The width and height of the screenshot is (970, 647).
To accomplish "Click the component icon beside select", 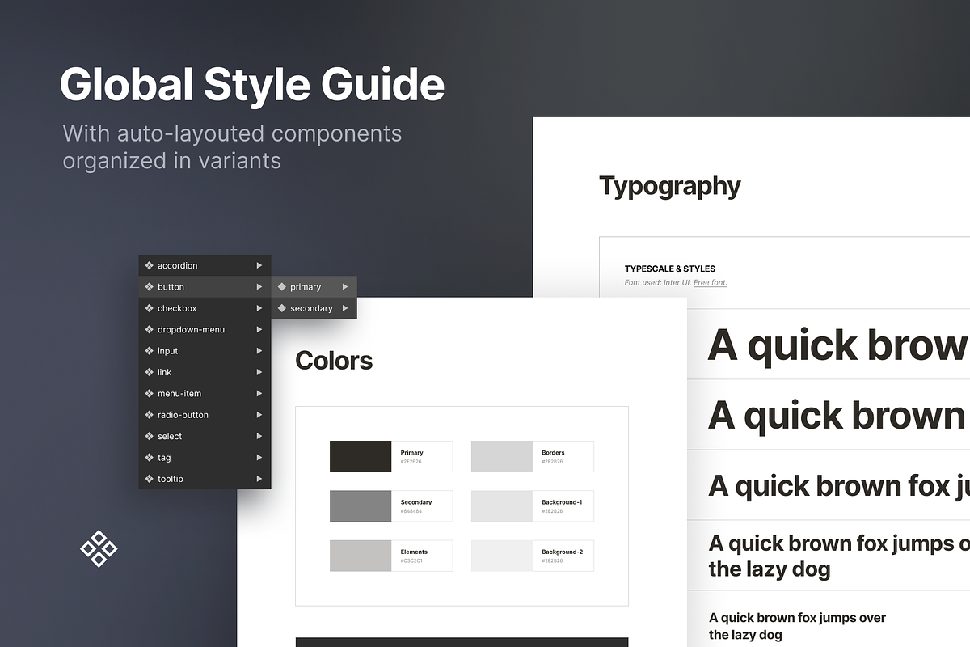I will [150, 436].
